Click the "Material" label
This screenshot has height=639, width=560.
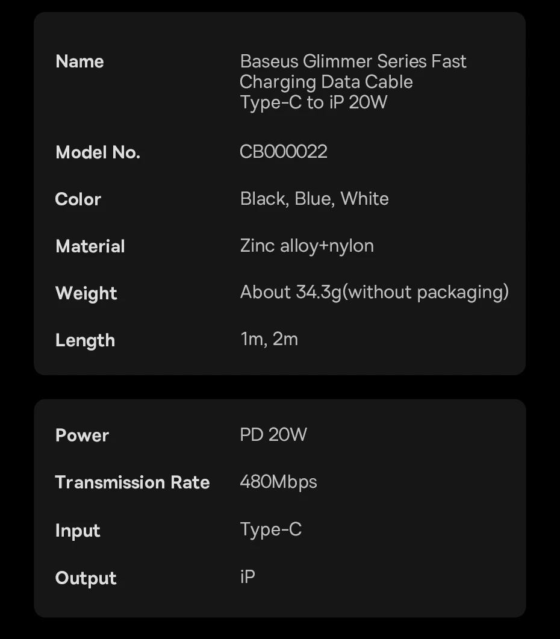[90, 246]
